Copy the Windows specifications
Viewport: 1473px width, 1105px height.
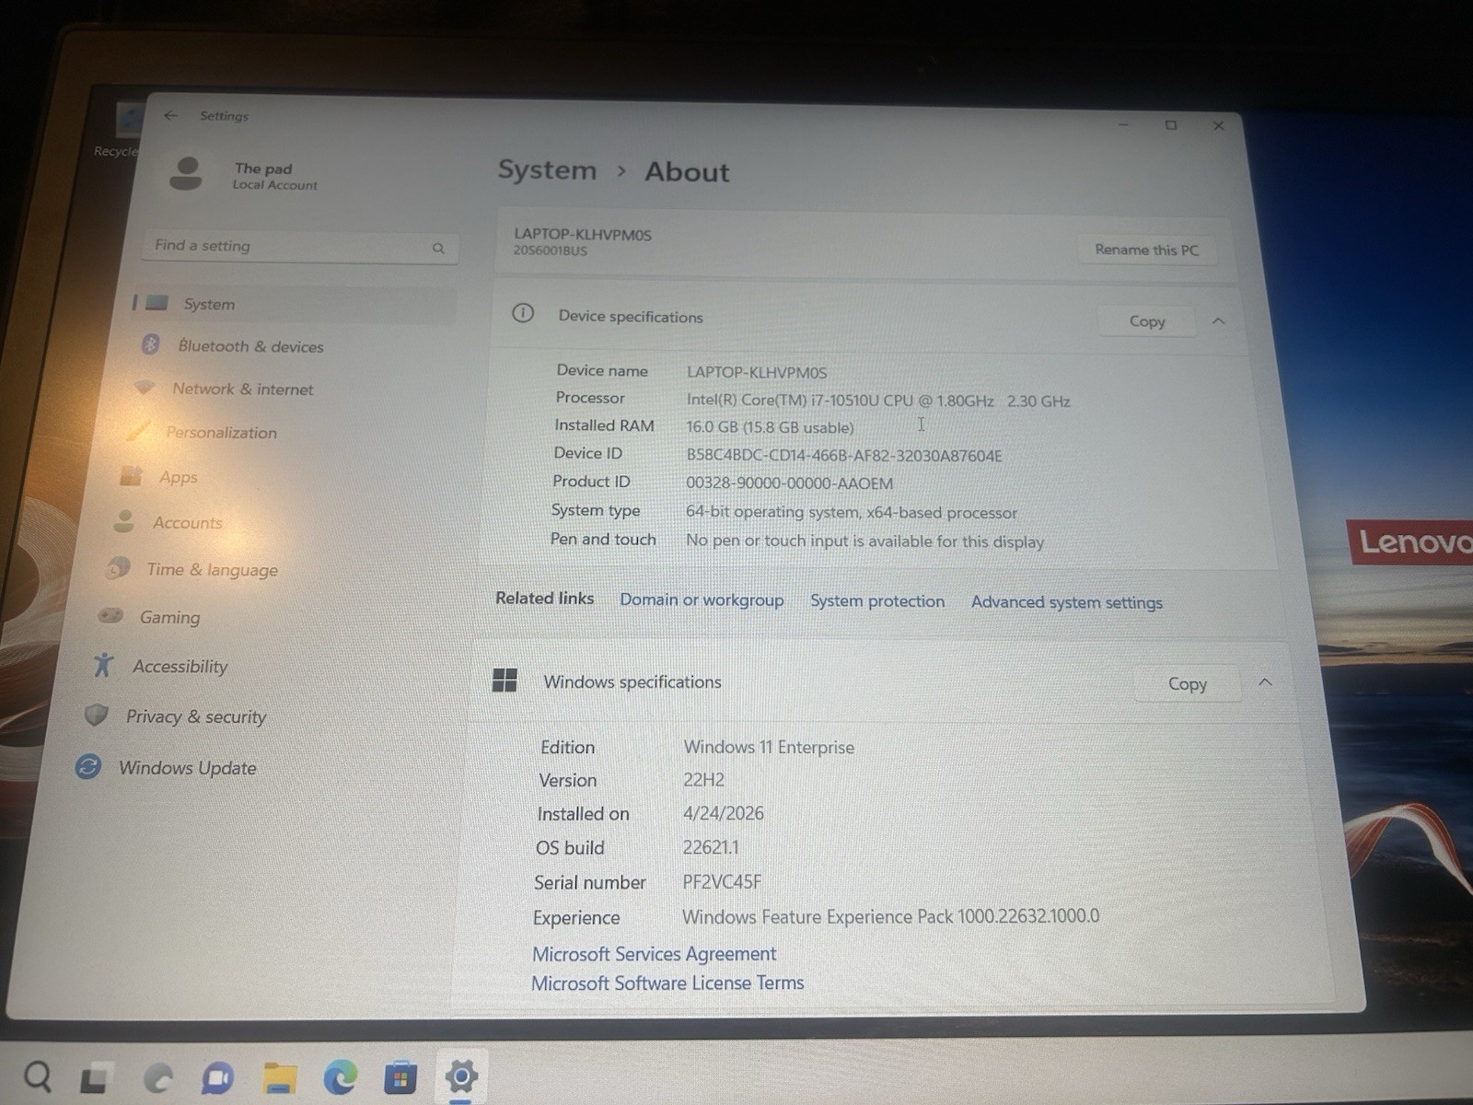click(1188, 683)
